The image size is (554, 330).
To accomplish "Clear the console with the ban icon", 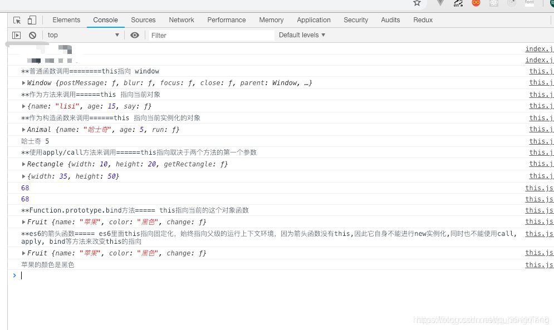I will click(x=32, y=35).
